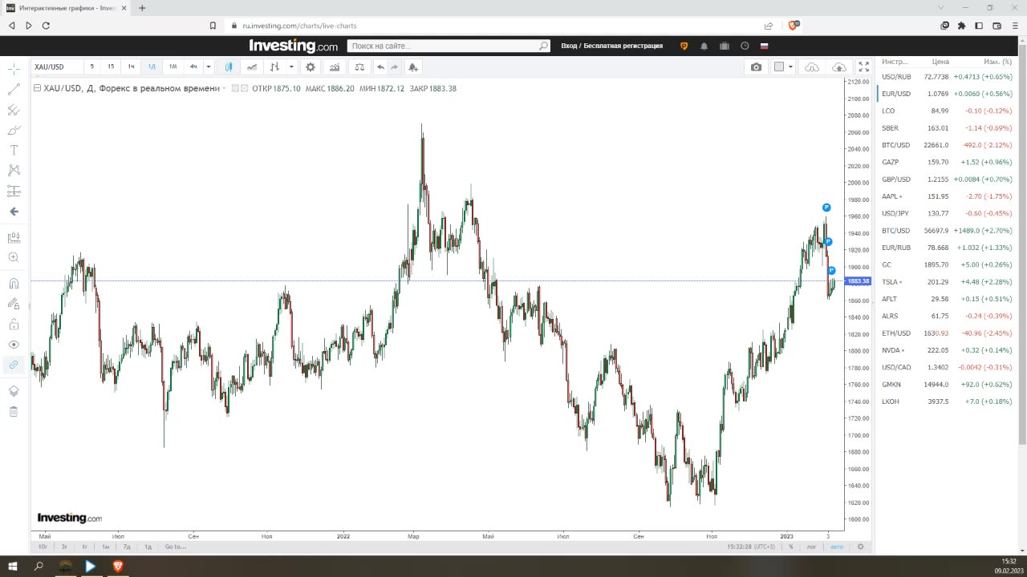1027x577 pixels.
Task: Select the ruler measure tool
Action: 14,238
